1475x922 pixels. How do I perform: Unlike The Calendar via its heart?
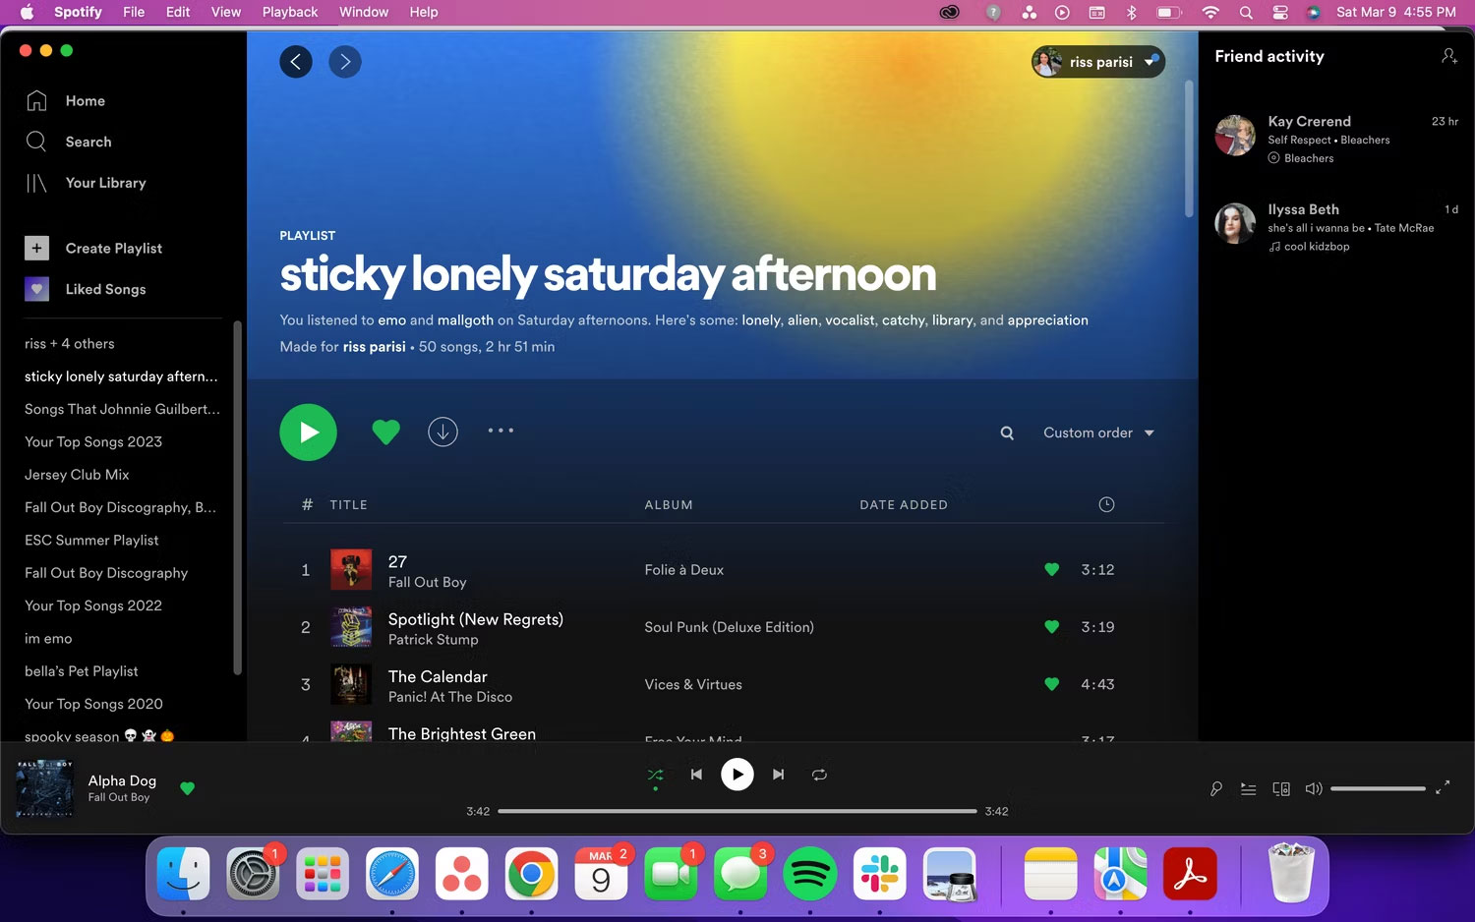pos(1051,684)
